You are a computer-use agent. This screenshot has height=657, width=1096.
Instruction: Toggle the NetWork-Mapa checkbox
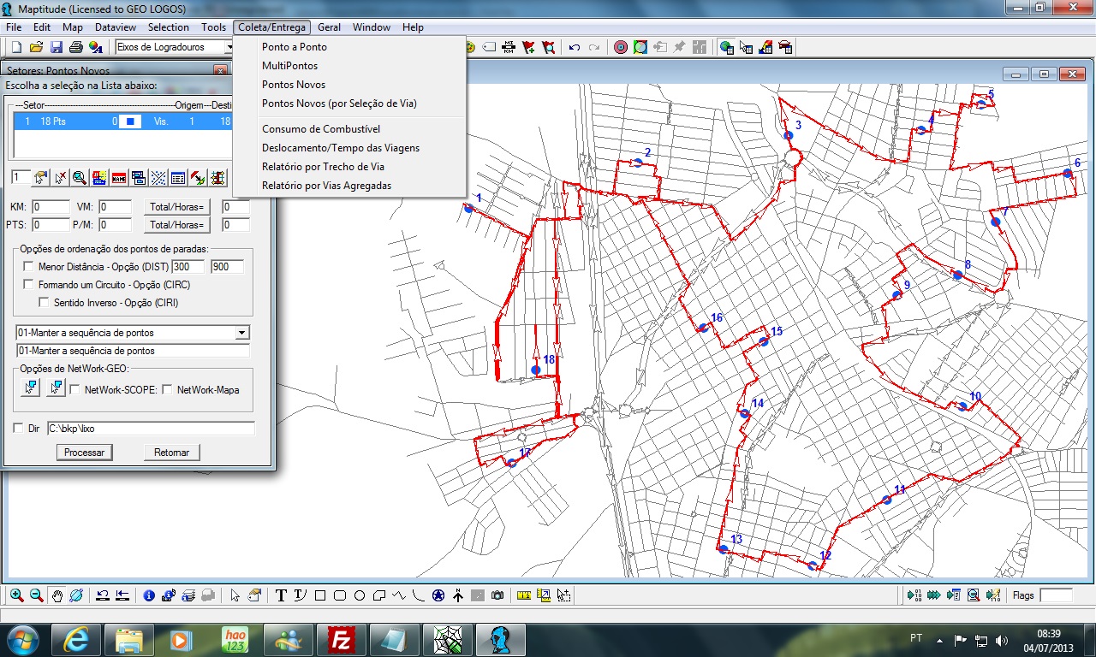click(168, 390)
